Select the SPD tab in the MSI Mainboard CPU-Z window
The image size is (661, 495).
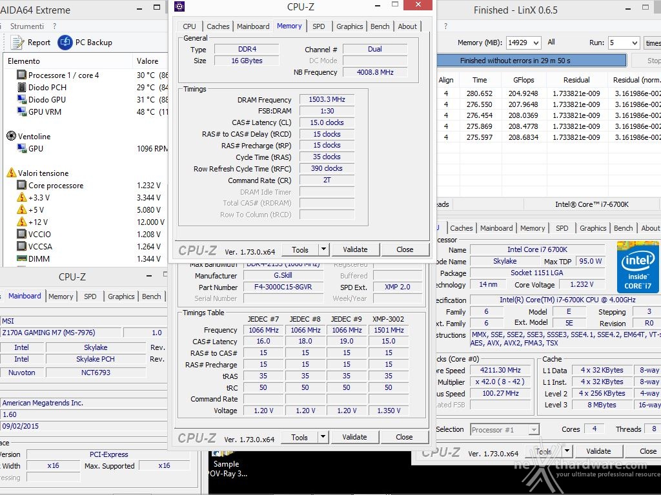[x=90, y=296]
